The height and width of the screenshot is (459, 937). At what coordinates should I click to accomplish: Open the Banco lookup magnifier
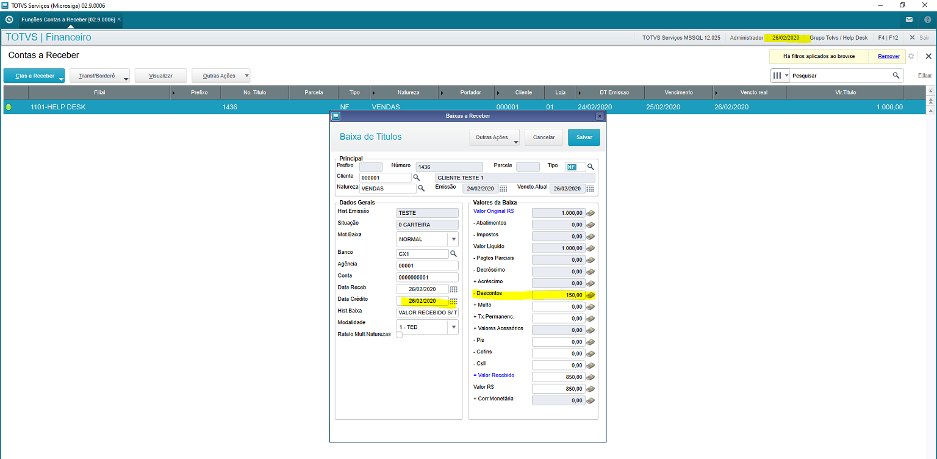pos(453,253)
